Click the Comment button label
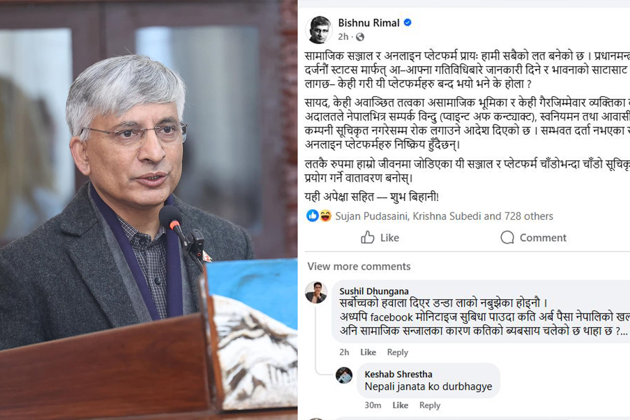630x420 pixels. coord(543,238)
